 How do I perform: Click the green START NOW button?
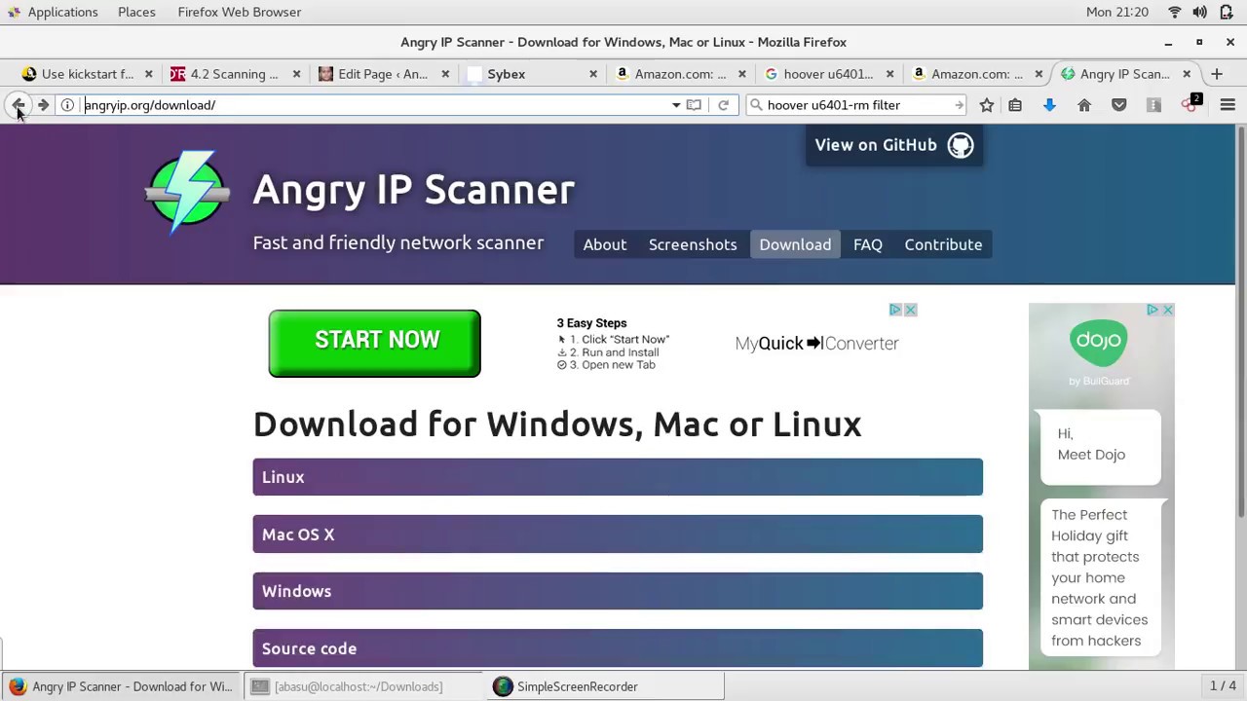374,343
